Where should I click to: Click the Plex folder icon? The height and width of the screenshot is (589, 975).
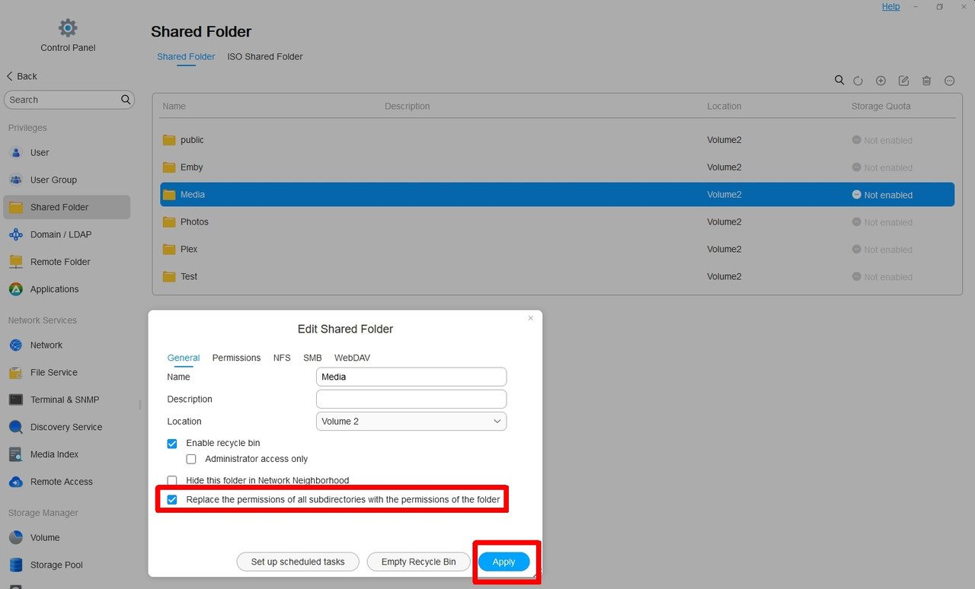169,250
